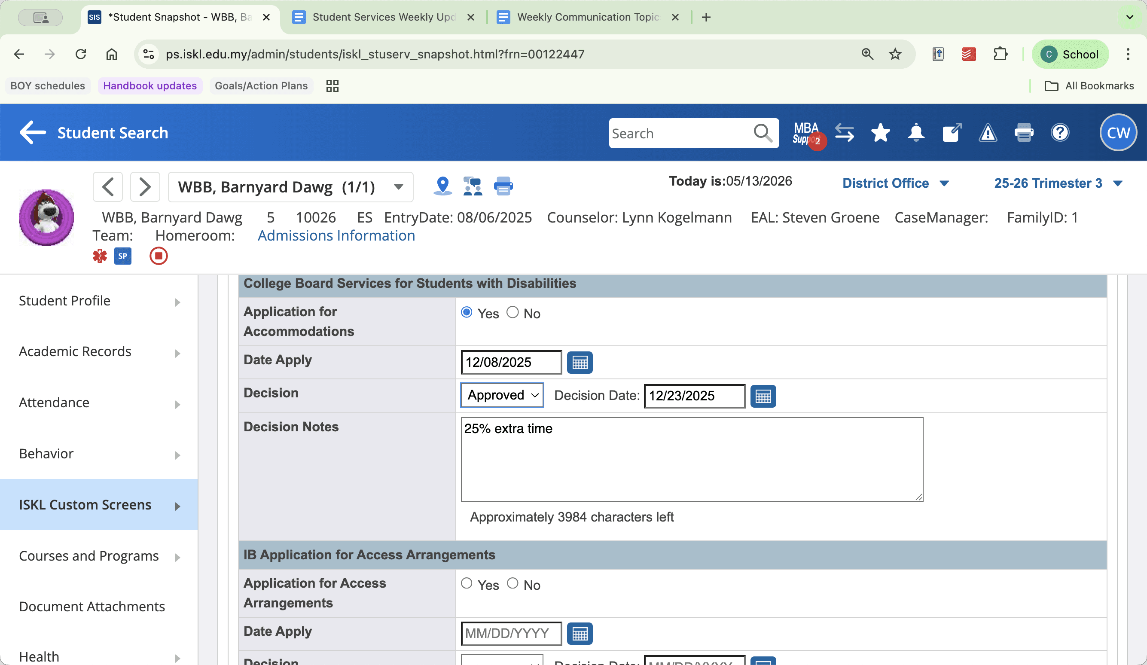Click the student photo thumbnail
The width and height of the screenshot is (1147, 665).
click(46, 217)
